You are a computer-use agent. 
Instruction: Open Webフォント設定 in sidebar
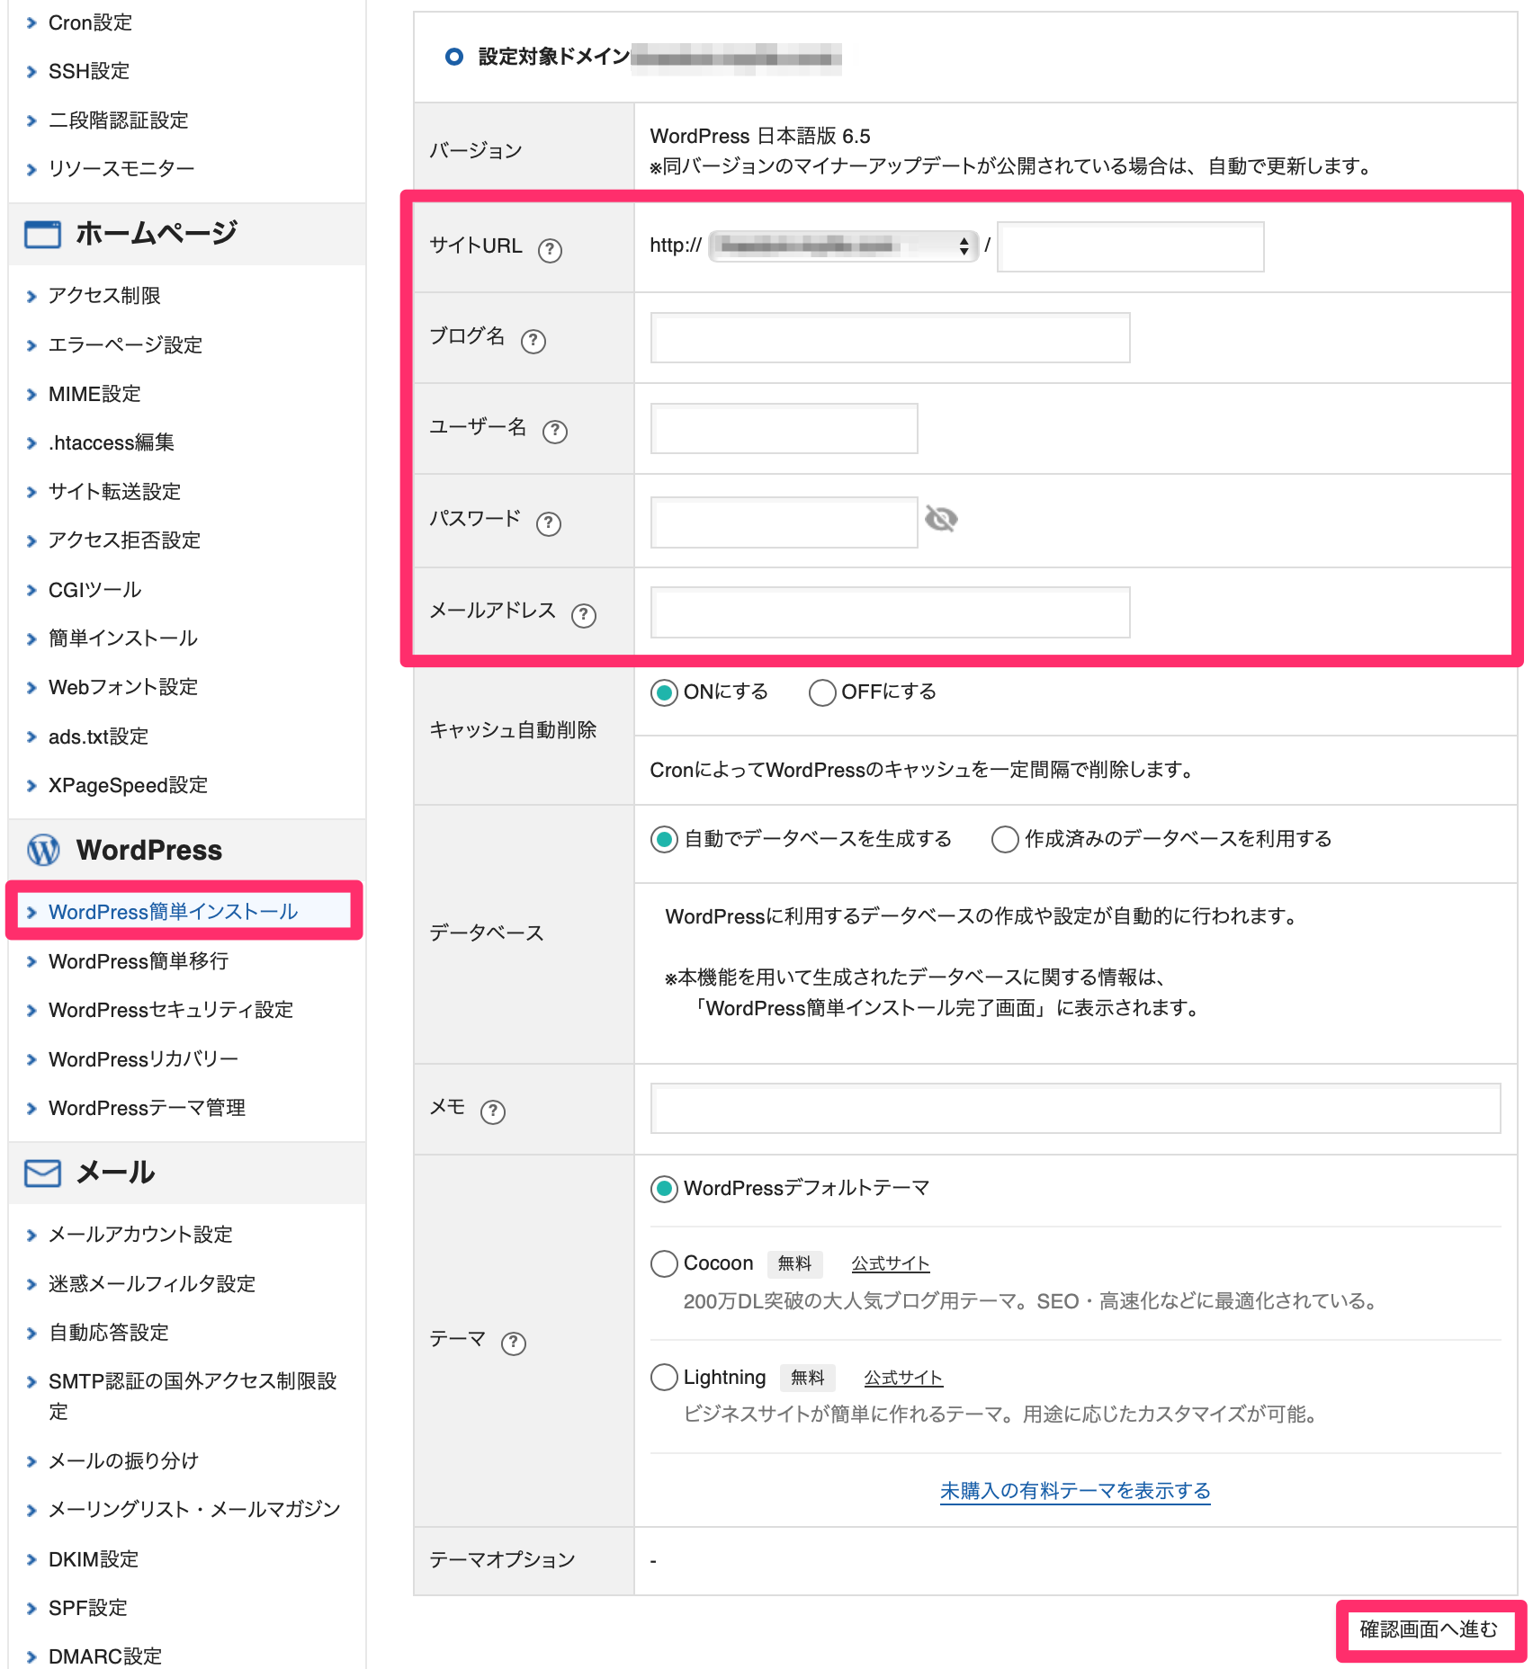tap(123, 687)
